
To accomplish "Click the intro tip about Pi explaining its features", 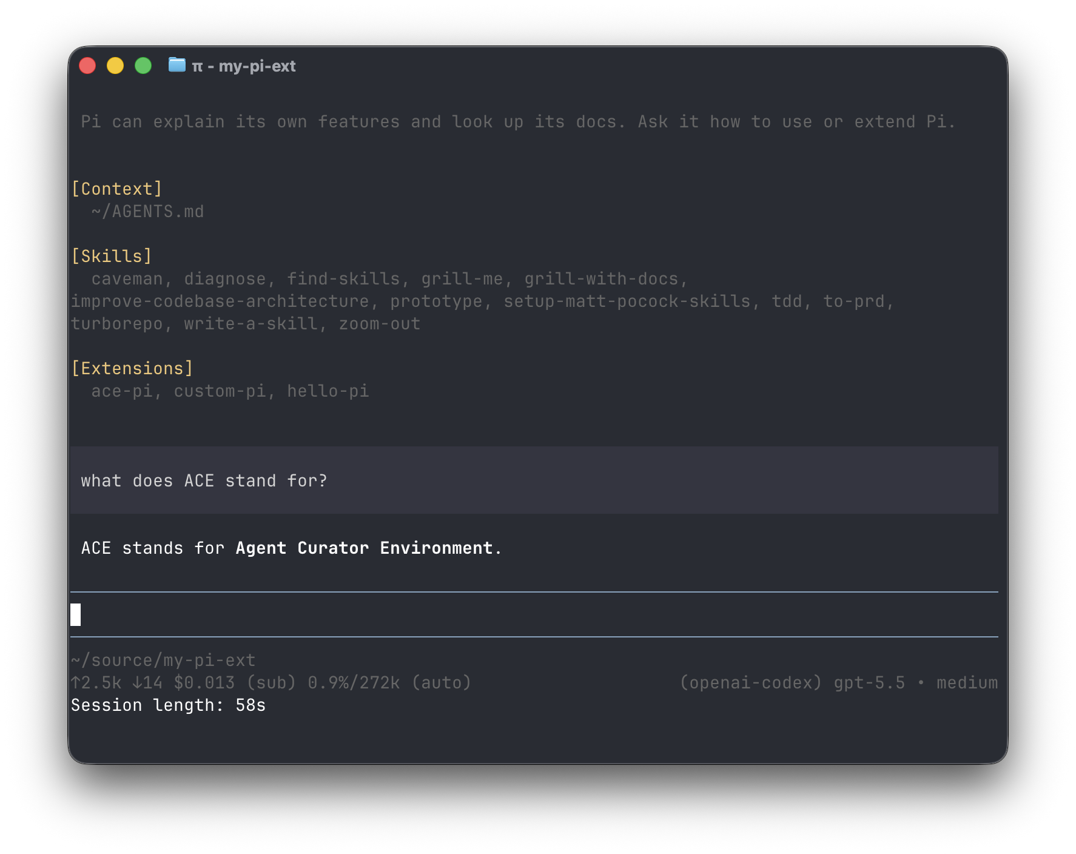I will pos(519,122).
